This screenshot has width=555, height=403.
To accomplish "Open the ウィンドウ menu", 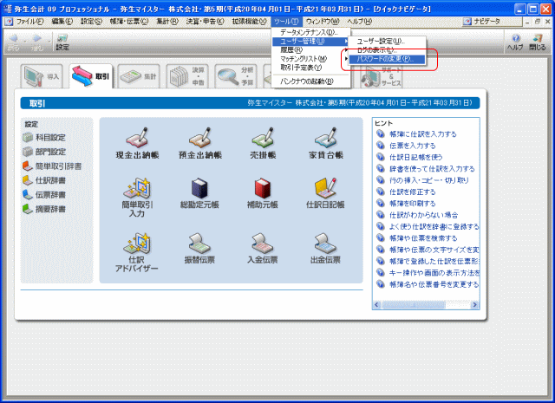I will pos(323,22).
